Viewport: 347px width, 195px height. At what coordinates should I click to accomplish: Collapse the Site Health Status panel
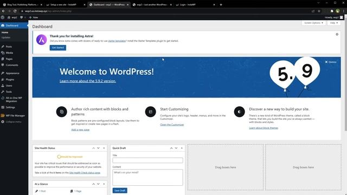(x=104, y=148)
